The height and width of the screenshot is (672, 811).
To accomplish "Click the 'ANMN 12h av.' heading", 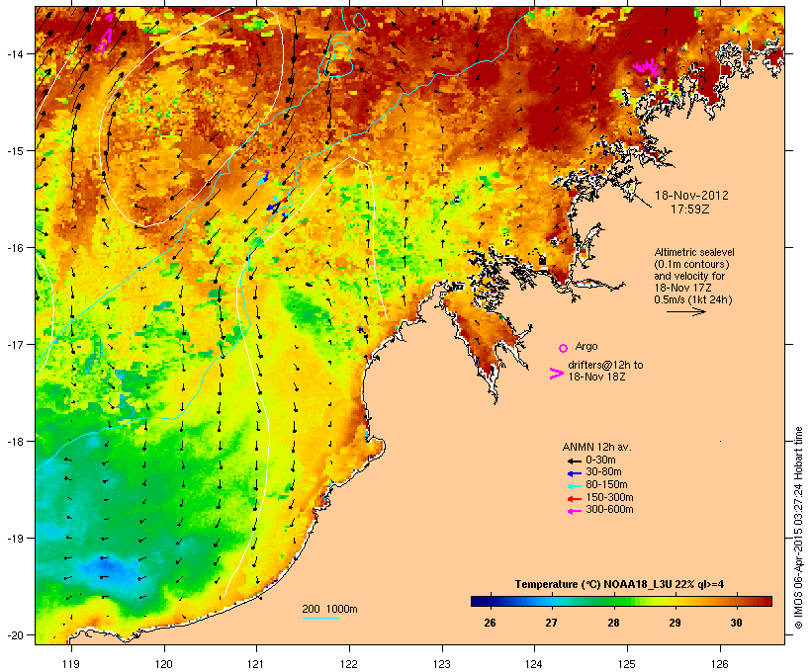I will click(x=596, y=447).
